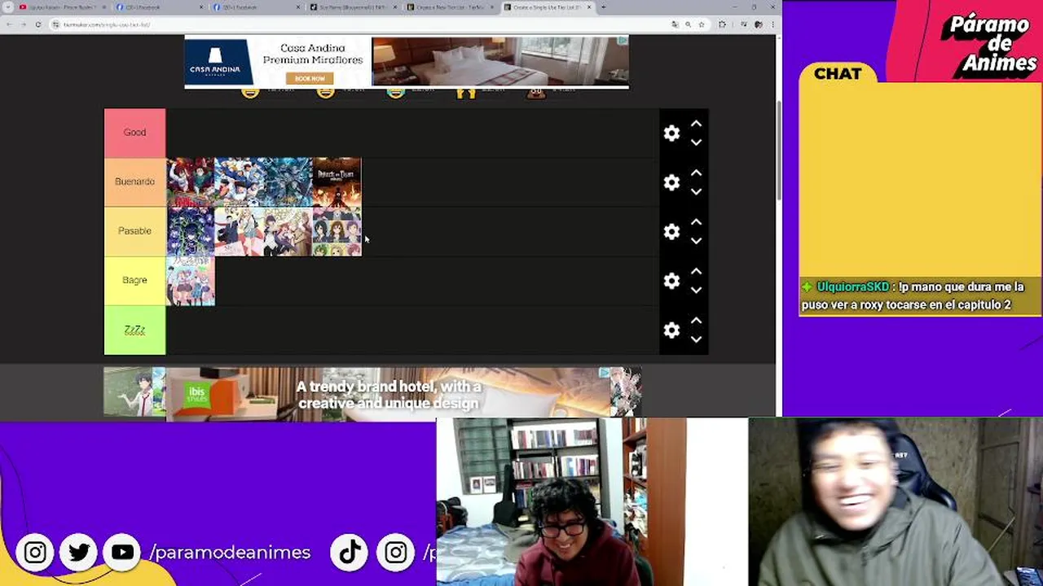This screenshot has width=1043, height=586.
Task: Select second anime poster in Buenardo row
Action: 239,182
